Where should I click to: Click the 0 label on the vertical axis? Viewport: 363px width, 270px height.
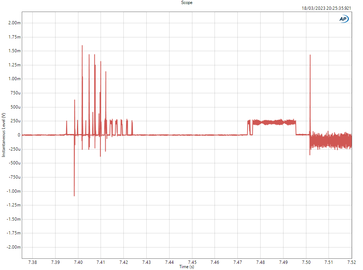pos(19,135)
